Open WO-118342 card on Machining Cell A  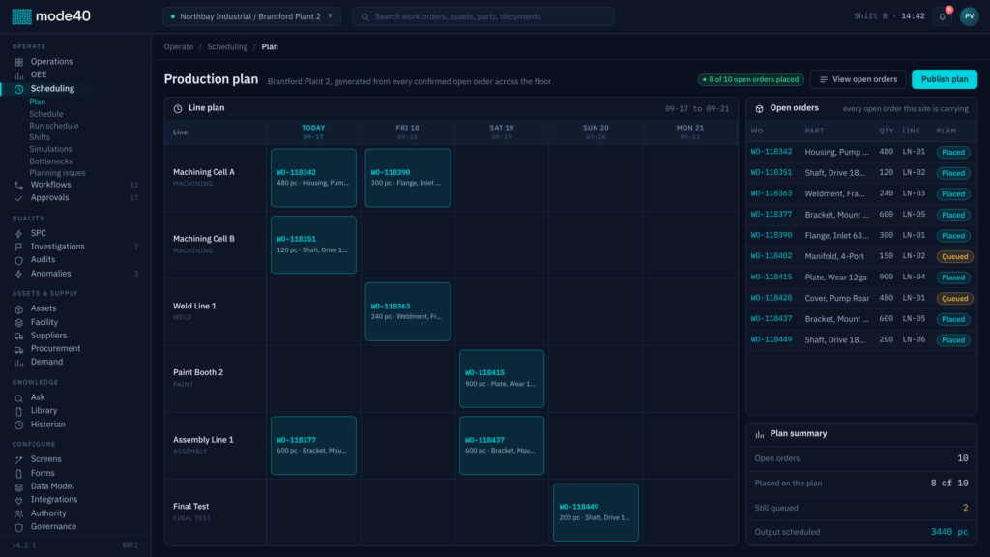(x=313, y=178)
